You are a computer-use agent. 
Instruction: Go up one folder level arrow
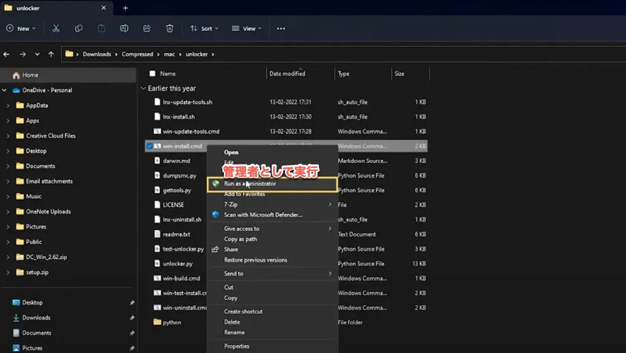coord(51,54)
